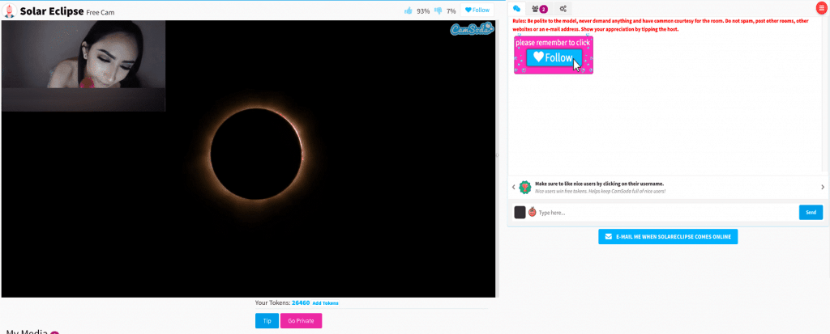Click the 26460 token balance
This screenshot has height=334, width=830.
tap(301, 303)
